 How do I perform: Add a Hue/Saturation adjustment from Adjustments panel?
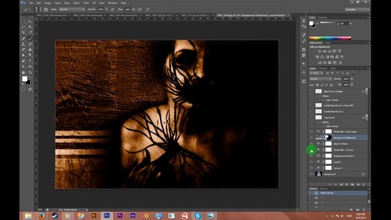click(317, 57)
